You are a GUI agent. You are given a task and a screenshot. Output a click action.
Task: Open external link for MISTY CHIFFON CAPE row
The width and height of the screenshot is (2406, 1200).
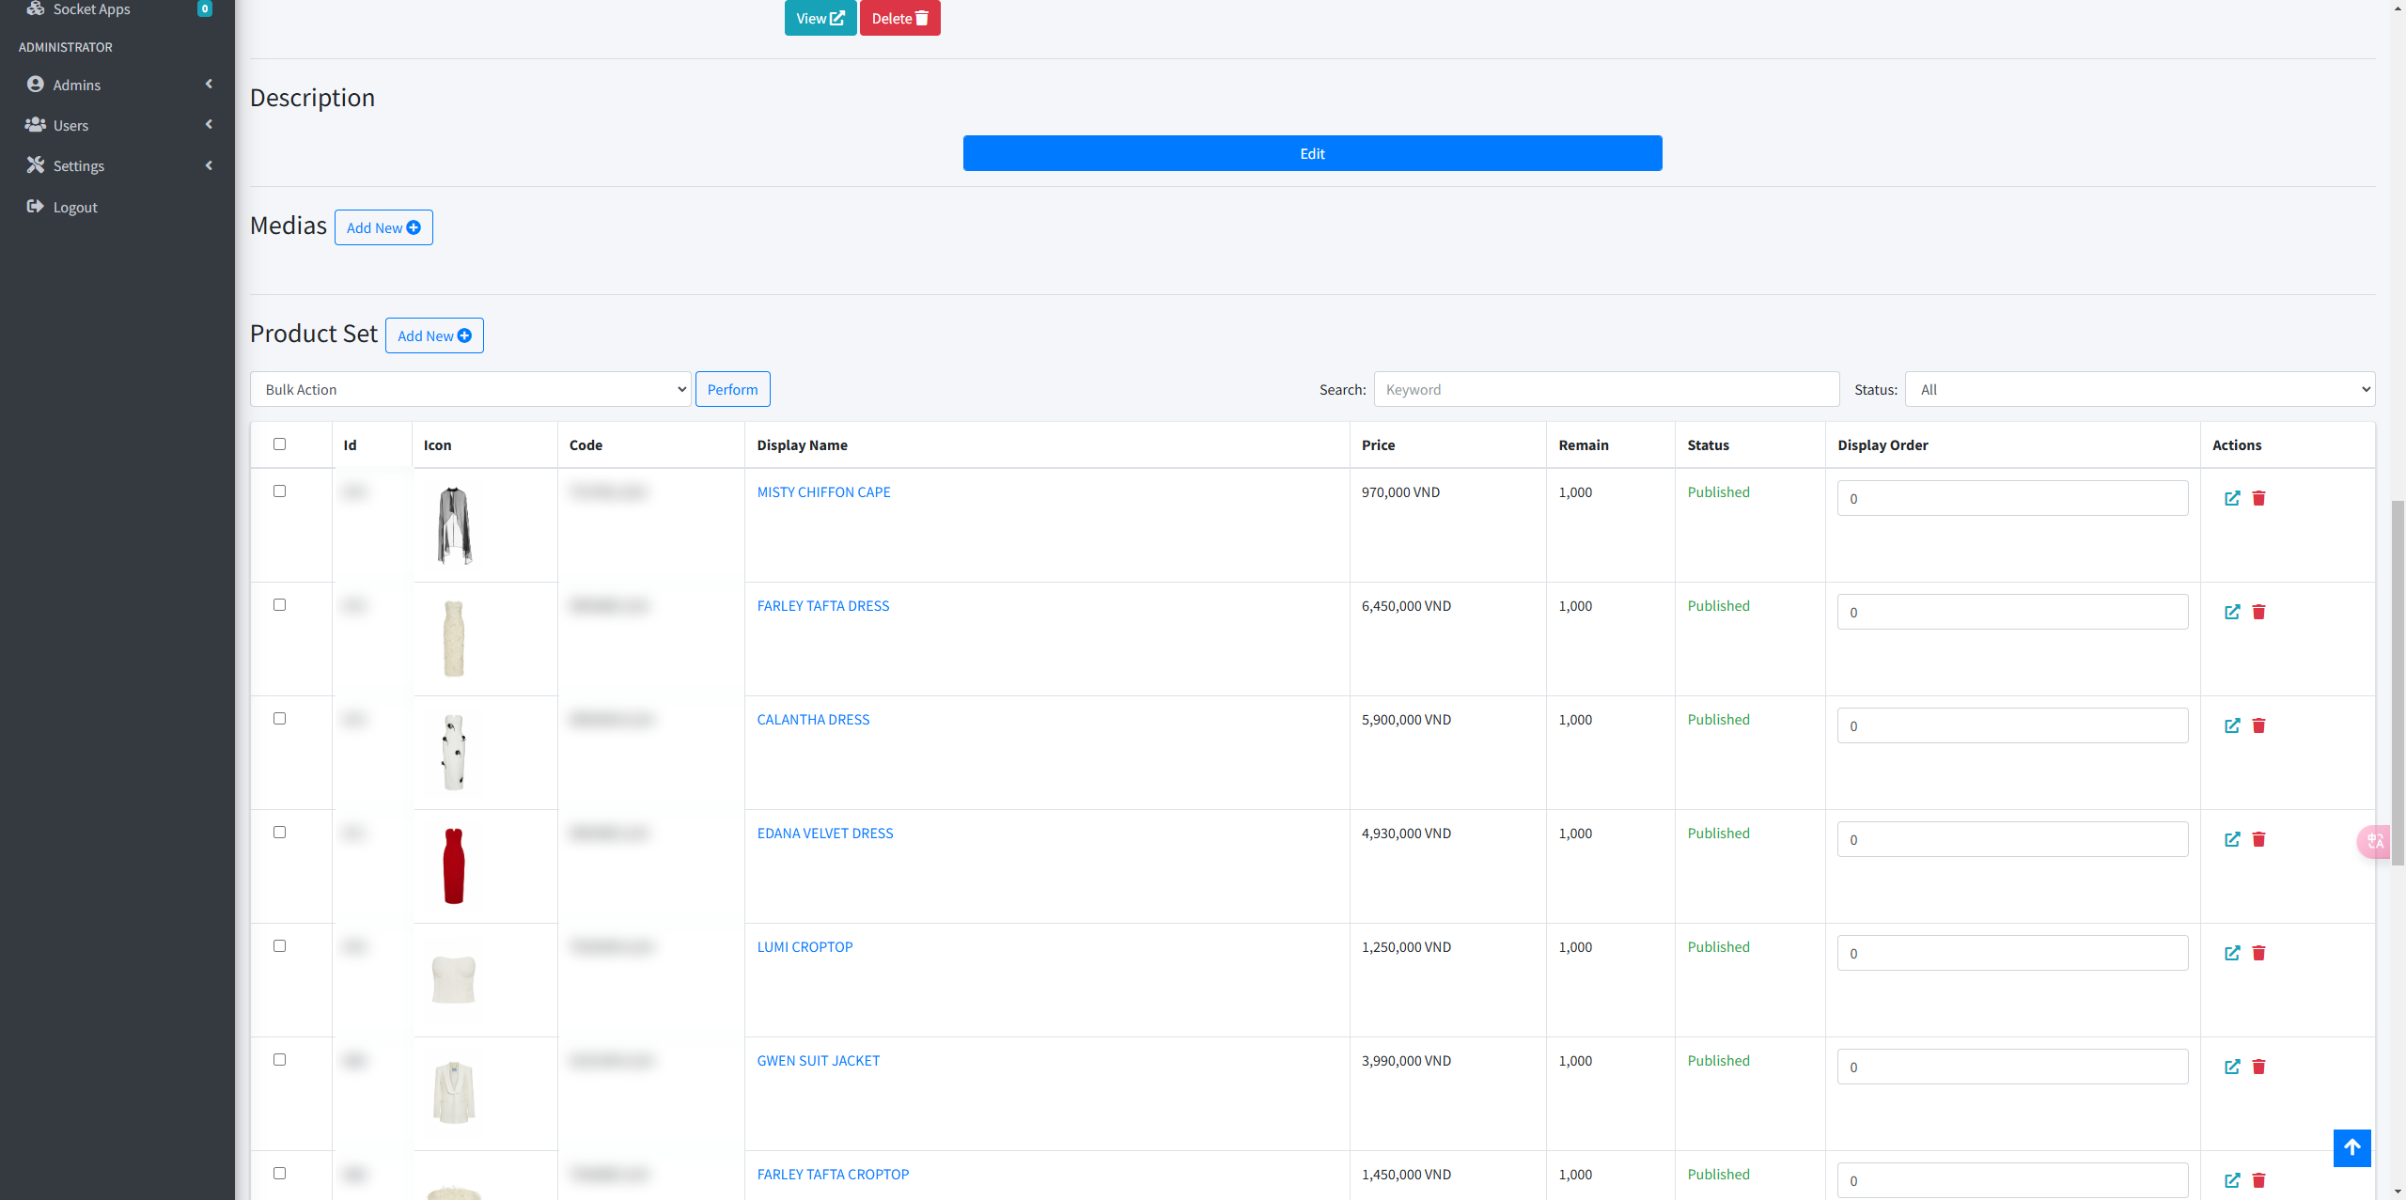pyautogui.click(x=2232, y=498)
